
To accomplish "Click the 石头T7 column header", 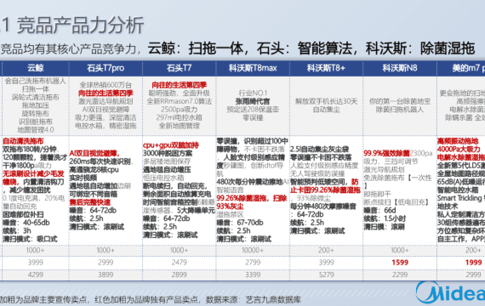I will click(179, 68).
